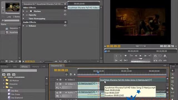
Task: Mute Audio 1 track output speaker
Action: click(x=57, y=92)
